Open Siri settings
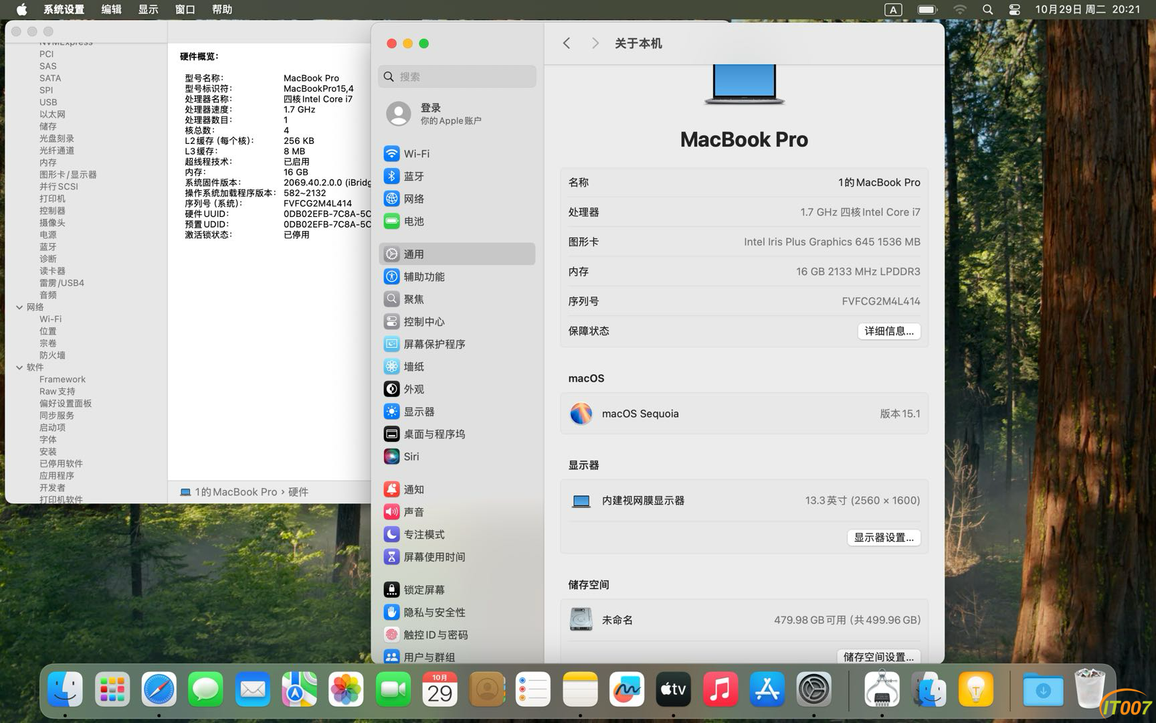1156x723 pixels. tap(457, 457)
